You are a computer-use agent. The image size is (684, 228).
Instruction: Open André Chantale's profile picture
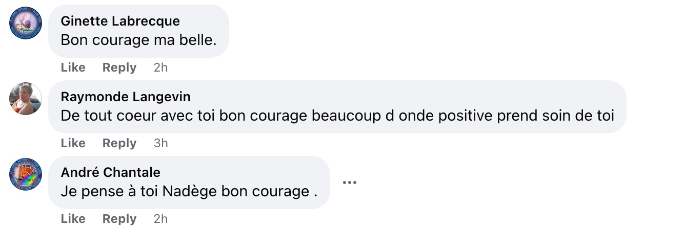tap(26, 174)
